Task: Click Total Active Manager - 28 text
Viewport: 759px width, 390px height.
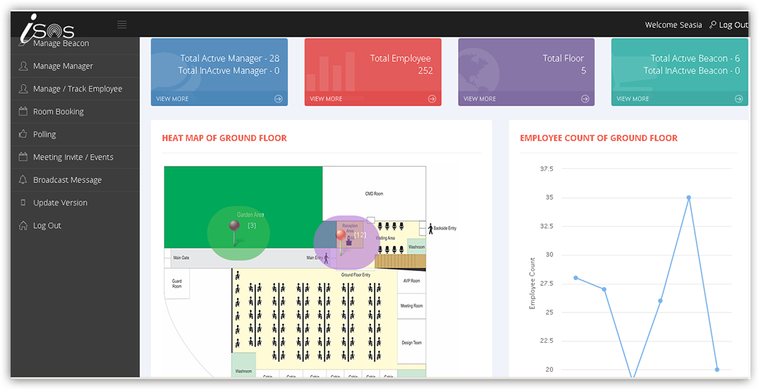Action: pos(230,58)
